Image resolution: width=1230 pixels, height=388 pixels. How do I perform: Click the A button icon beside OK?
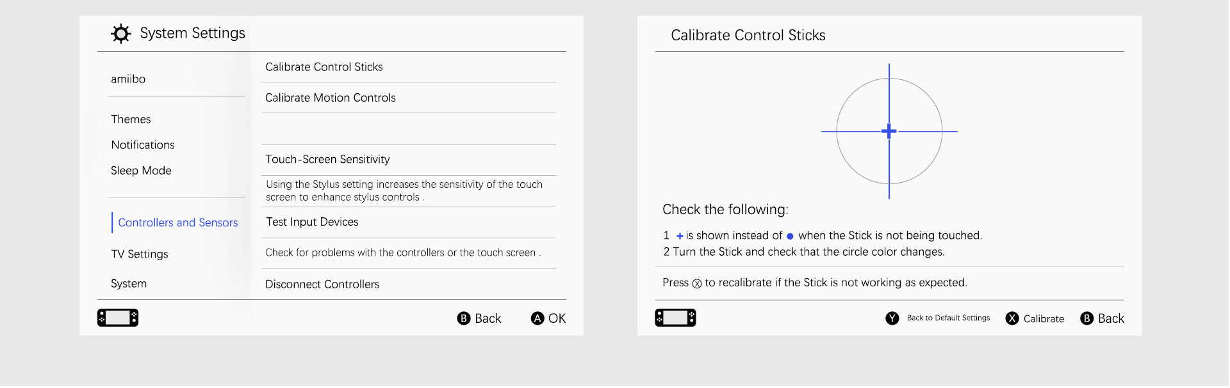(x=537, y=318)
